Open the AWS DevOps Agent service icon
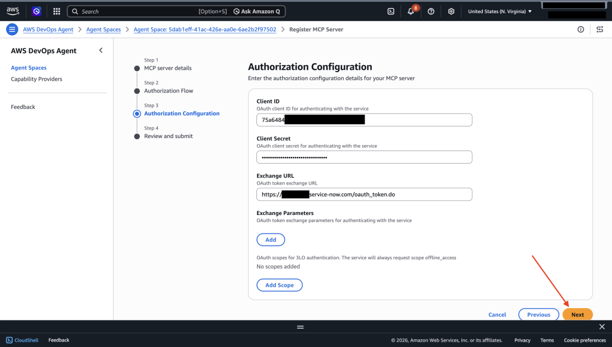The height and width of the screenshot is (347, 612). coord(36,11)
